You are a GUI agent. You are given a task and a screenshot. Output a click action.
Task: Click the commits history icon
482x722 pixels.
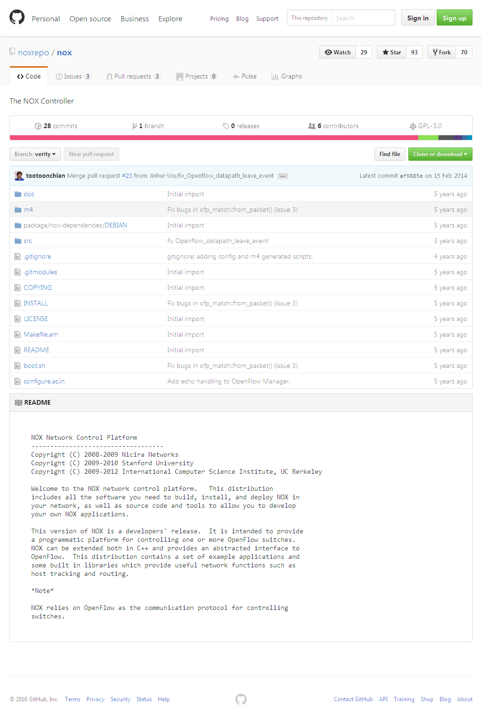point(38,126)
